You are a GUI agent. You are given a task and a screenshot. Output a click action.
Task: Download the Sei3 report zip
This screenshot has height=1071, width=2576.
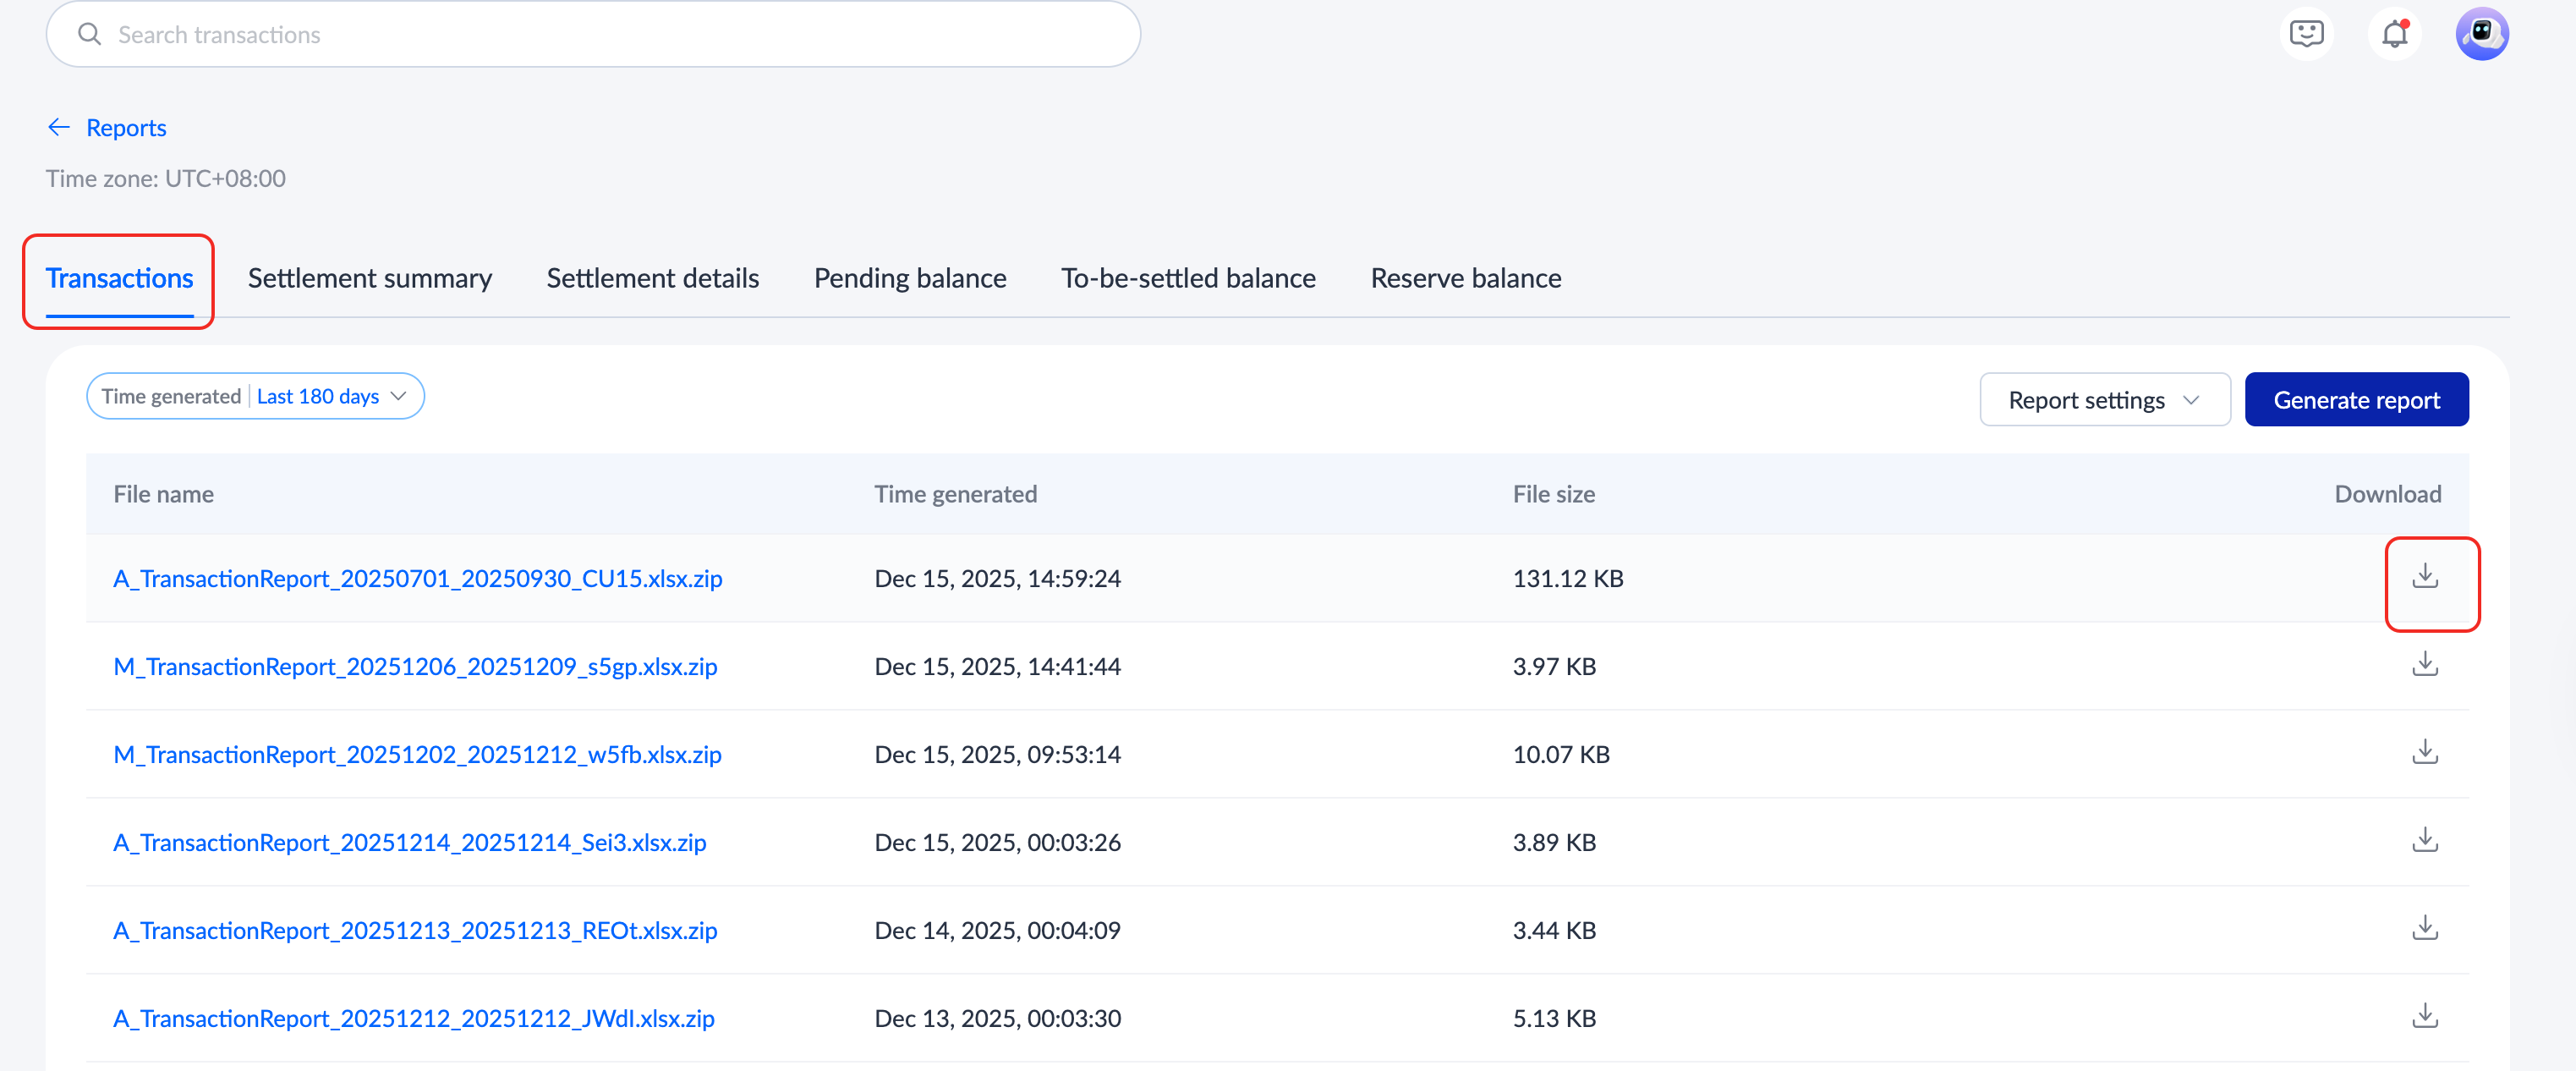click(2424, 841)
